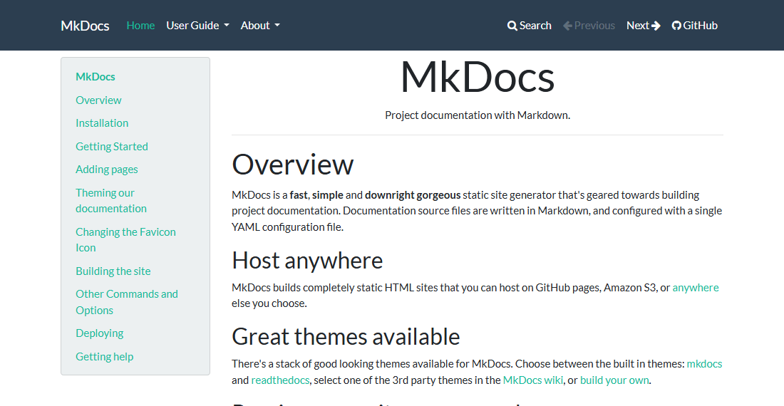Open Theming our documentation sidebar link
The height and width of the screenshot is (406, 784).
pyautogui.click(x=111, y=200)
